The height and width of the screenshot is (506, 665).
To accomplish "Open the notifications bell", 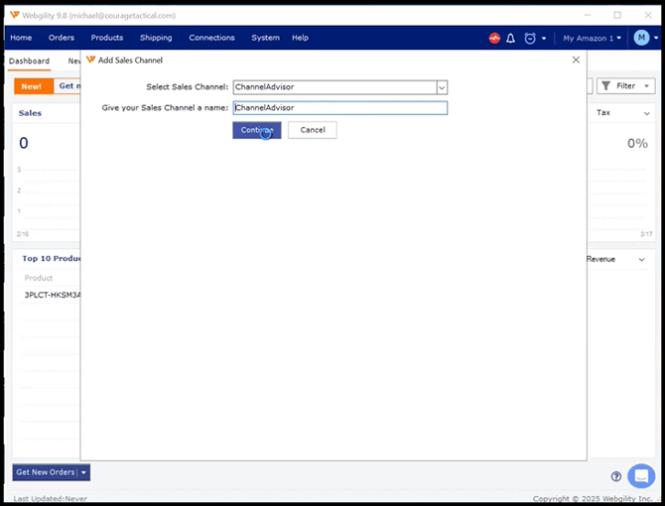I will pos(510,38).
